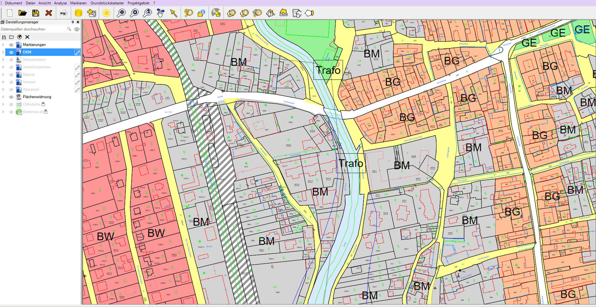
Task: Open the Grundstückskataster menu
Action: 107,3
